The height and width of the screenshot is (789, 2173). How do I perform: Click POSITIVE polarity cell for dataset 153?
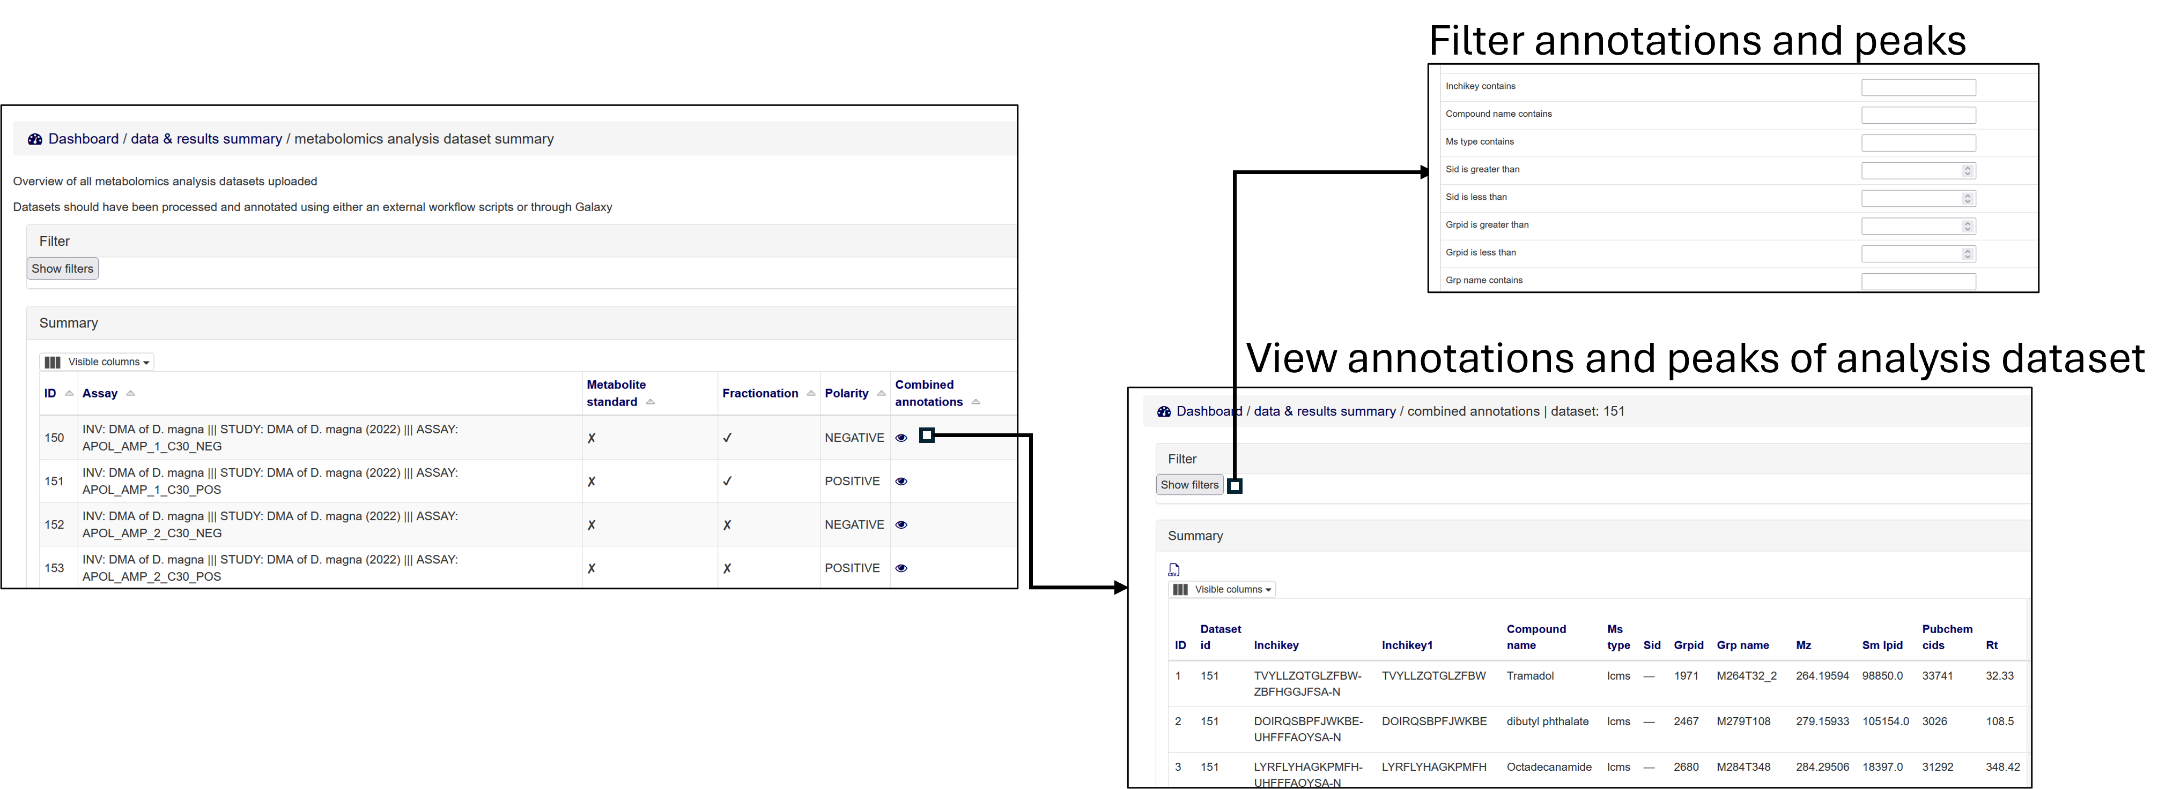[x=852, y=568]
